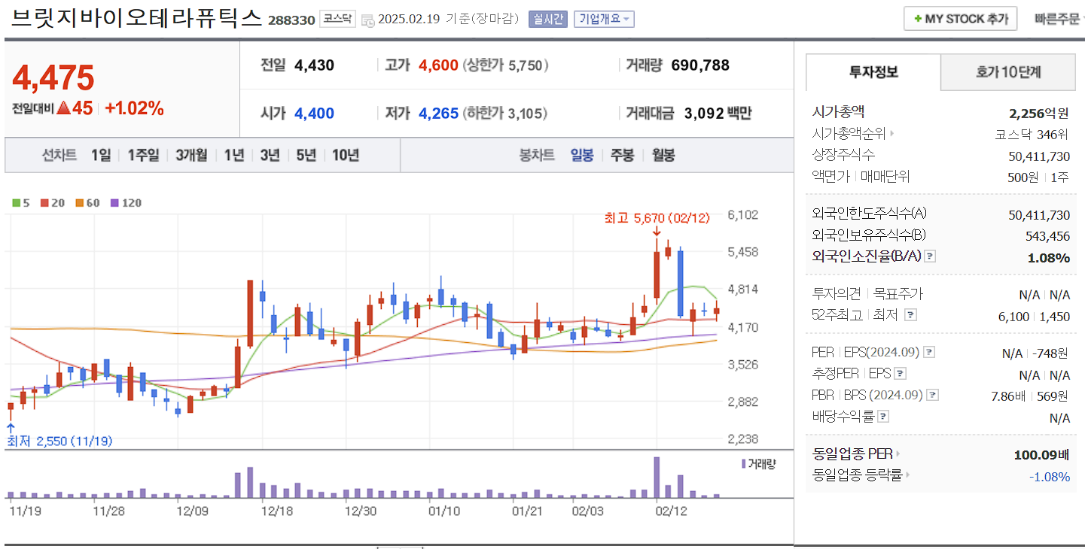Open the 기업개요 dropdown
This screenshot has height=549, width=1085.
coord(605,19)
